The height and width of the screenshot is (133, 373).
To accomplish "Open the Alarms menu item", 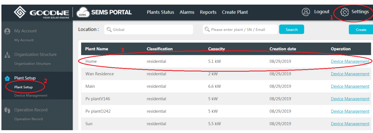I will [x=187, y=12].
